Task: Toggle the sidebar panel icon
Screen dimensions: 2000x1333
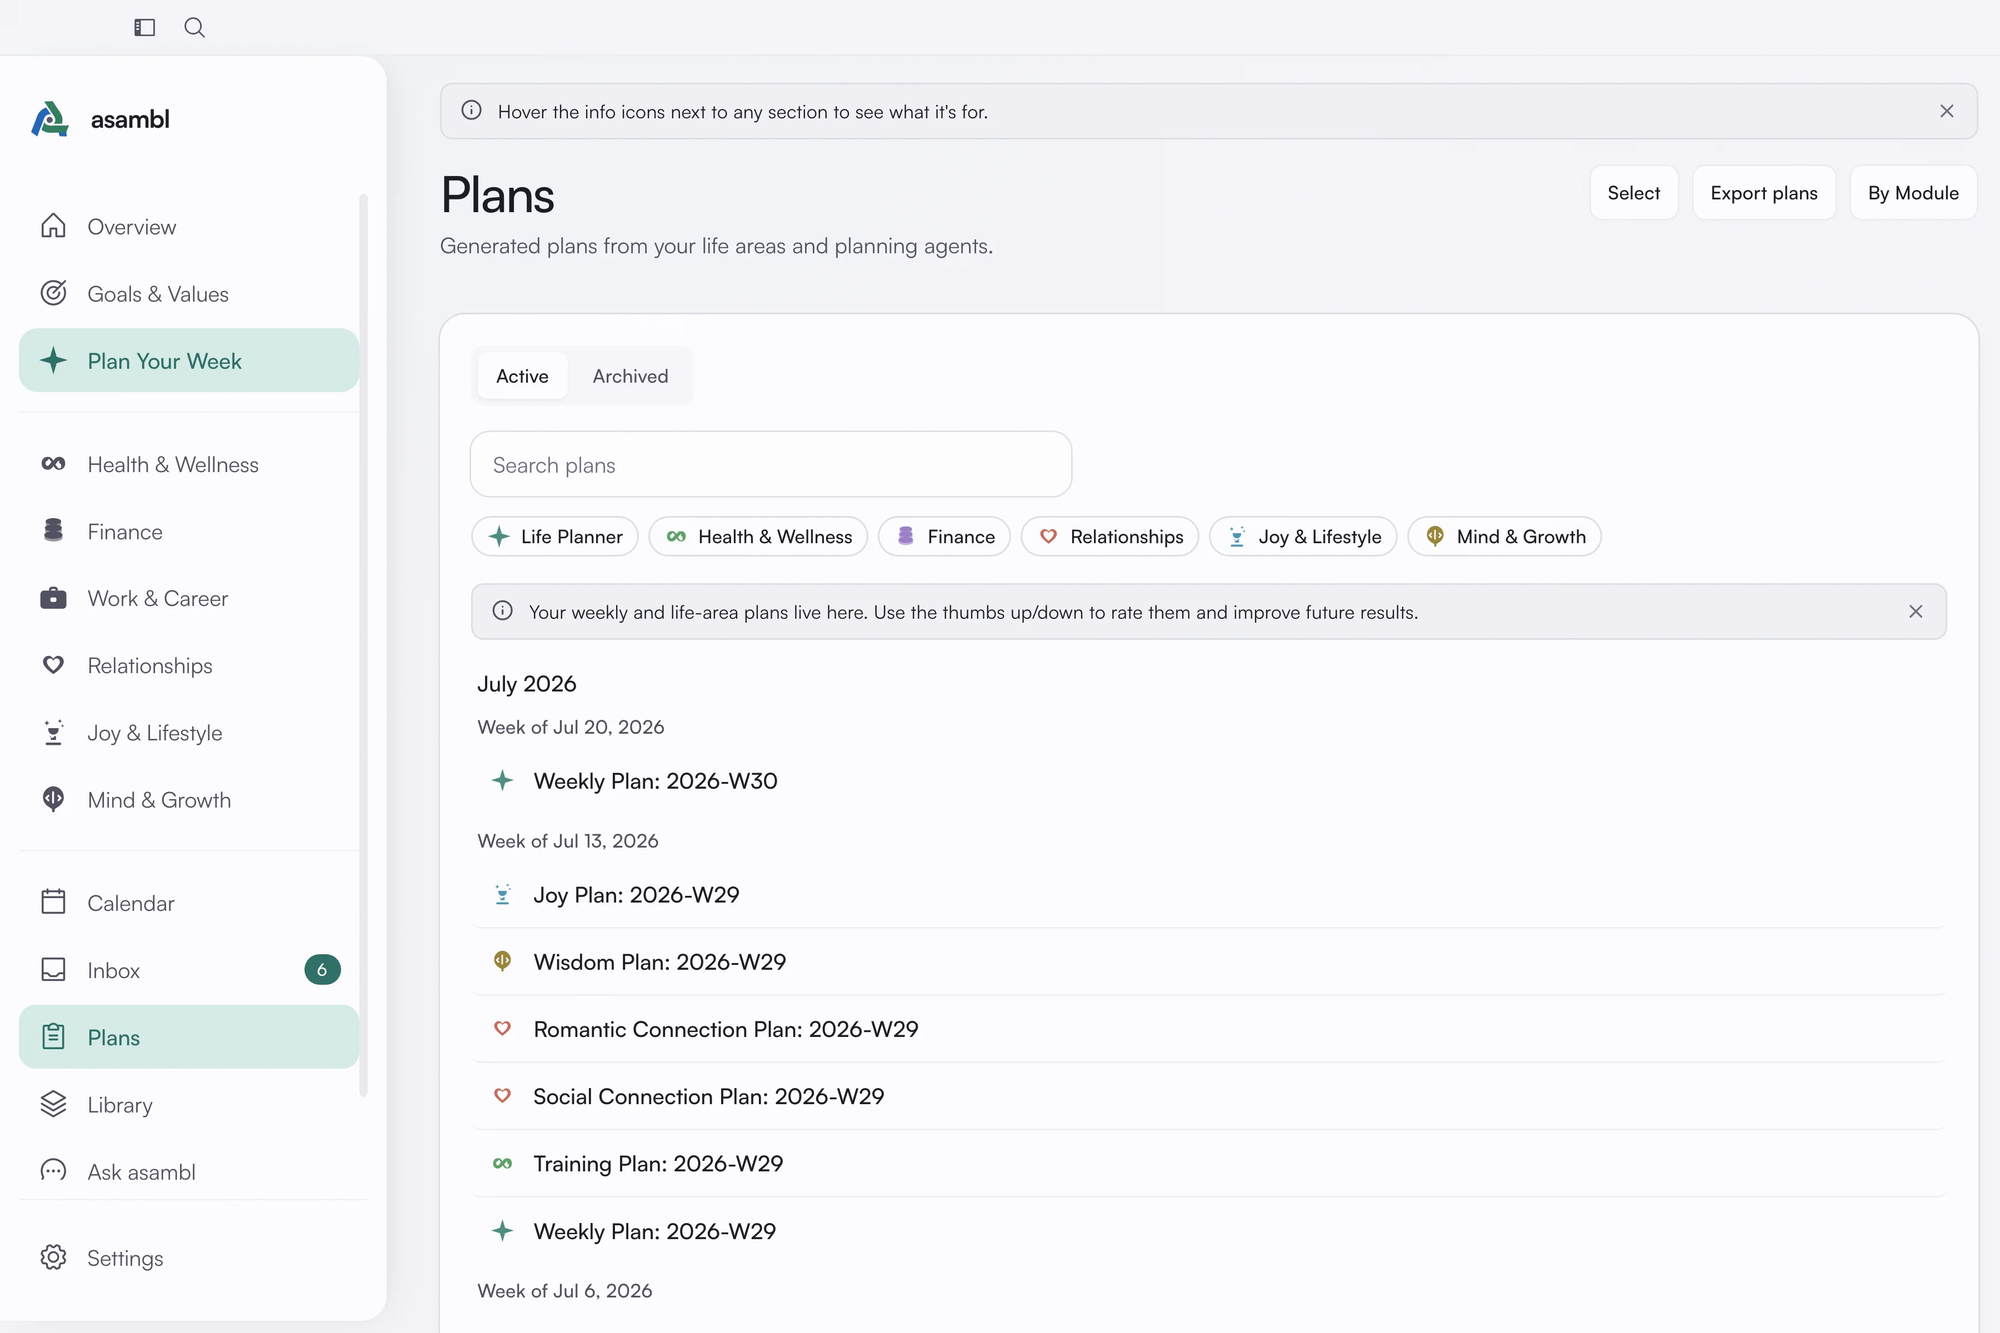Action: (144, 27)
